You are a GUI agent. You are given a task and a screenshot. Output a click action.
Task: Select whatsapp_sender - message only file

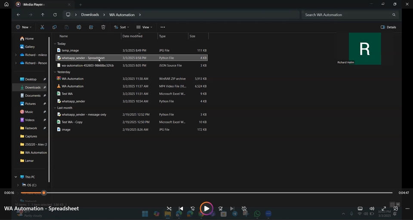click(132, 115)
